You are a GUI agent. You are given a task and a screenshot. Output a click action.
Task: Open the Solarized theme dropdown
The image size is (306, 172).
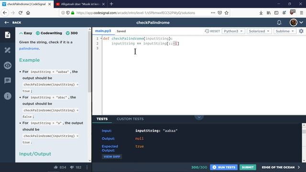pyautogui.click(x=259, y=31)
